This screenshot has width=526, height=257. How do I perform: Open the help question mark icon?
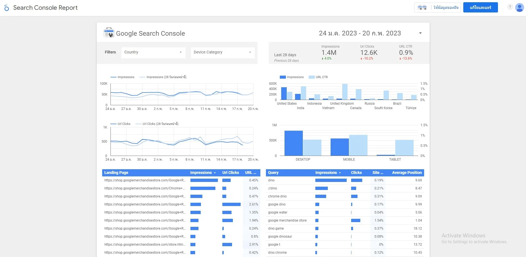[x=510, y=7]
